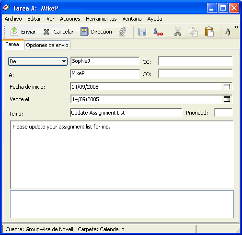
Task: Minimize the Tarea A: MikeP window
Action: (x=212, y=8)
